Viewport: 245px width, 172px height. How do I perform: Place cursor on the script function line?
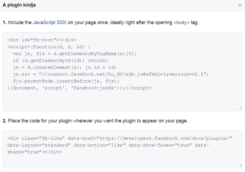coord(49,47)
